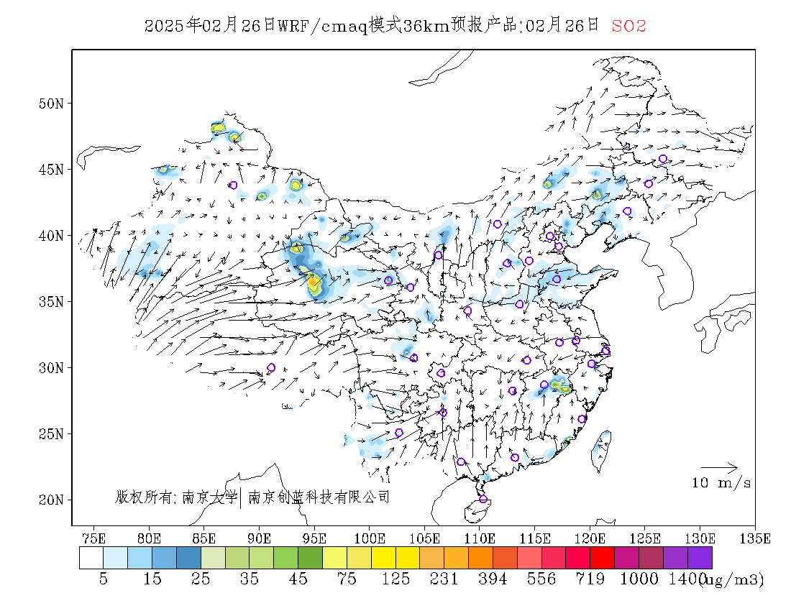Click the legend value 719
The width and height of the screenshot is (791, 611).
coord(590,579)
